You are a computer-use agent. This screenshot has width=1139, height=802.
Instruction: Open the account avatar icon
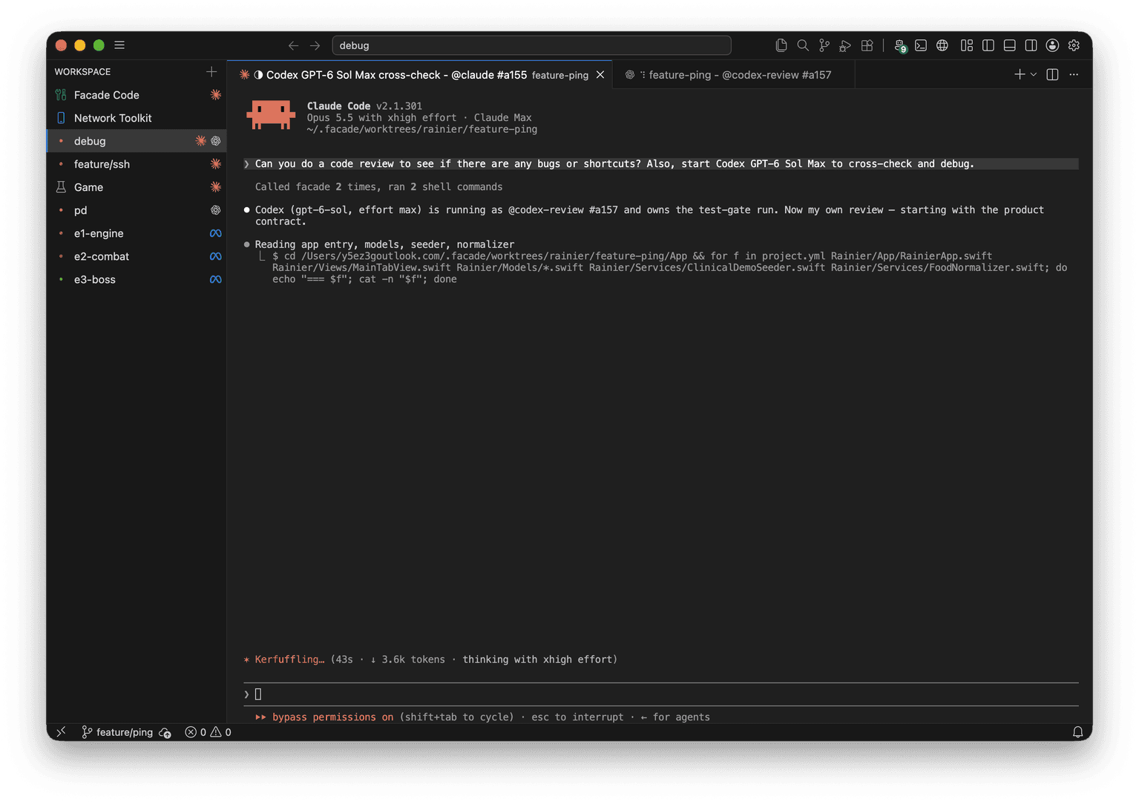point(1052,45)
